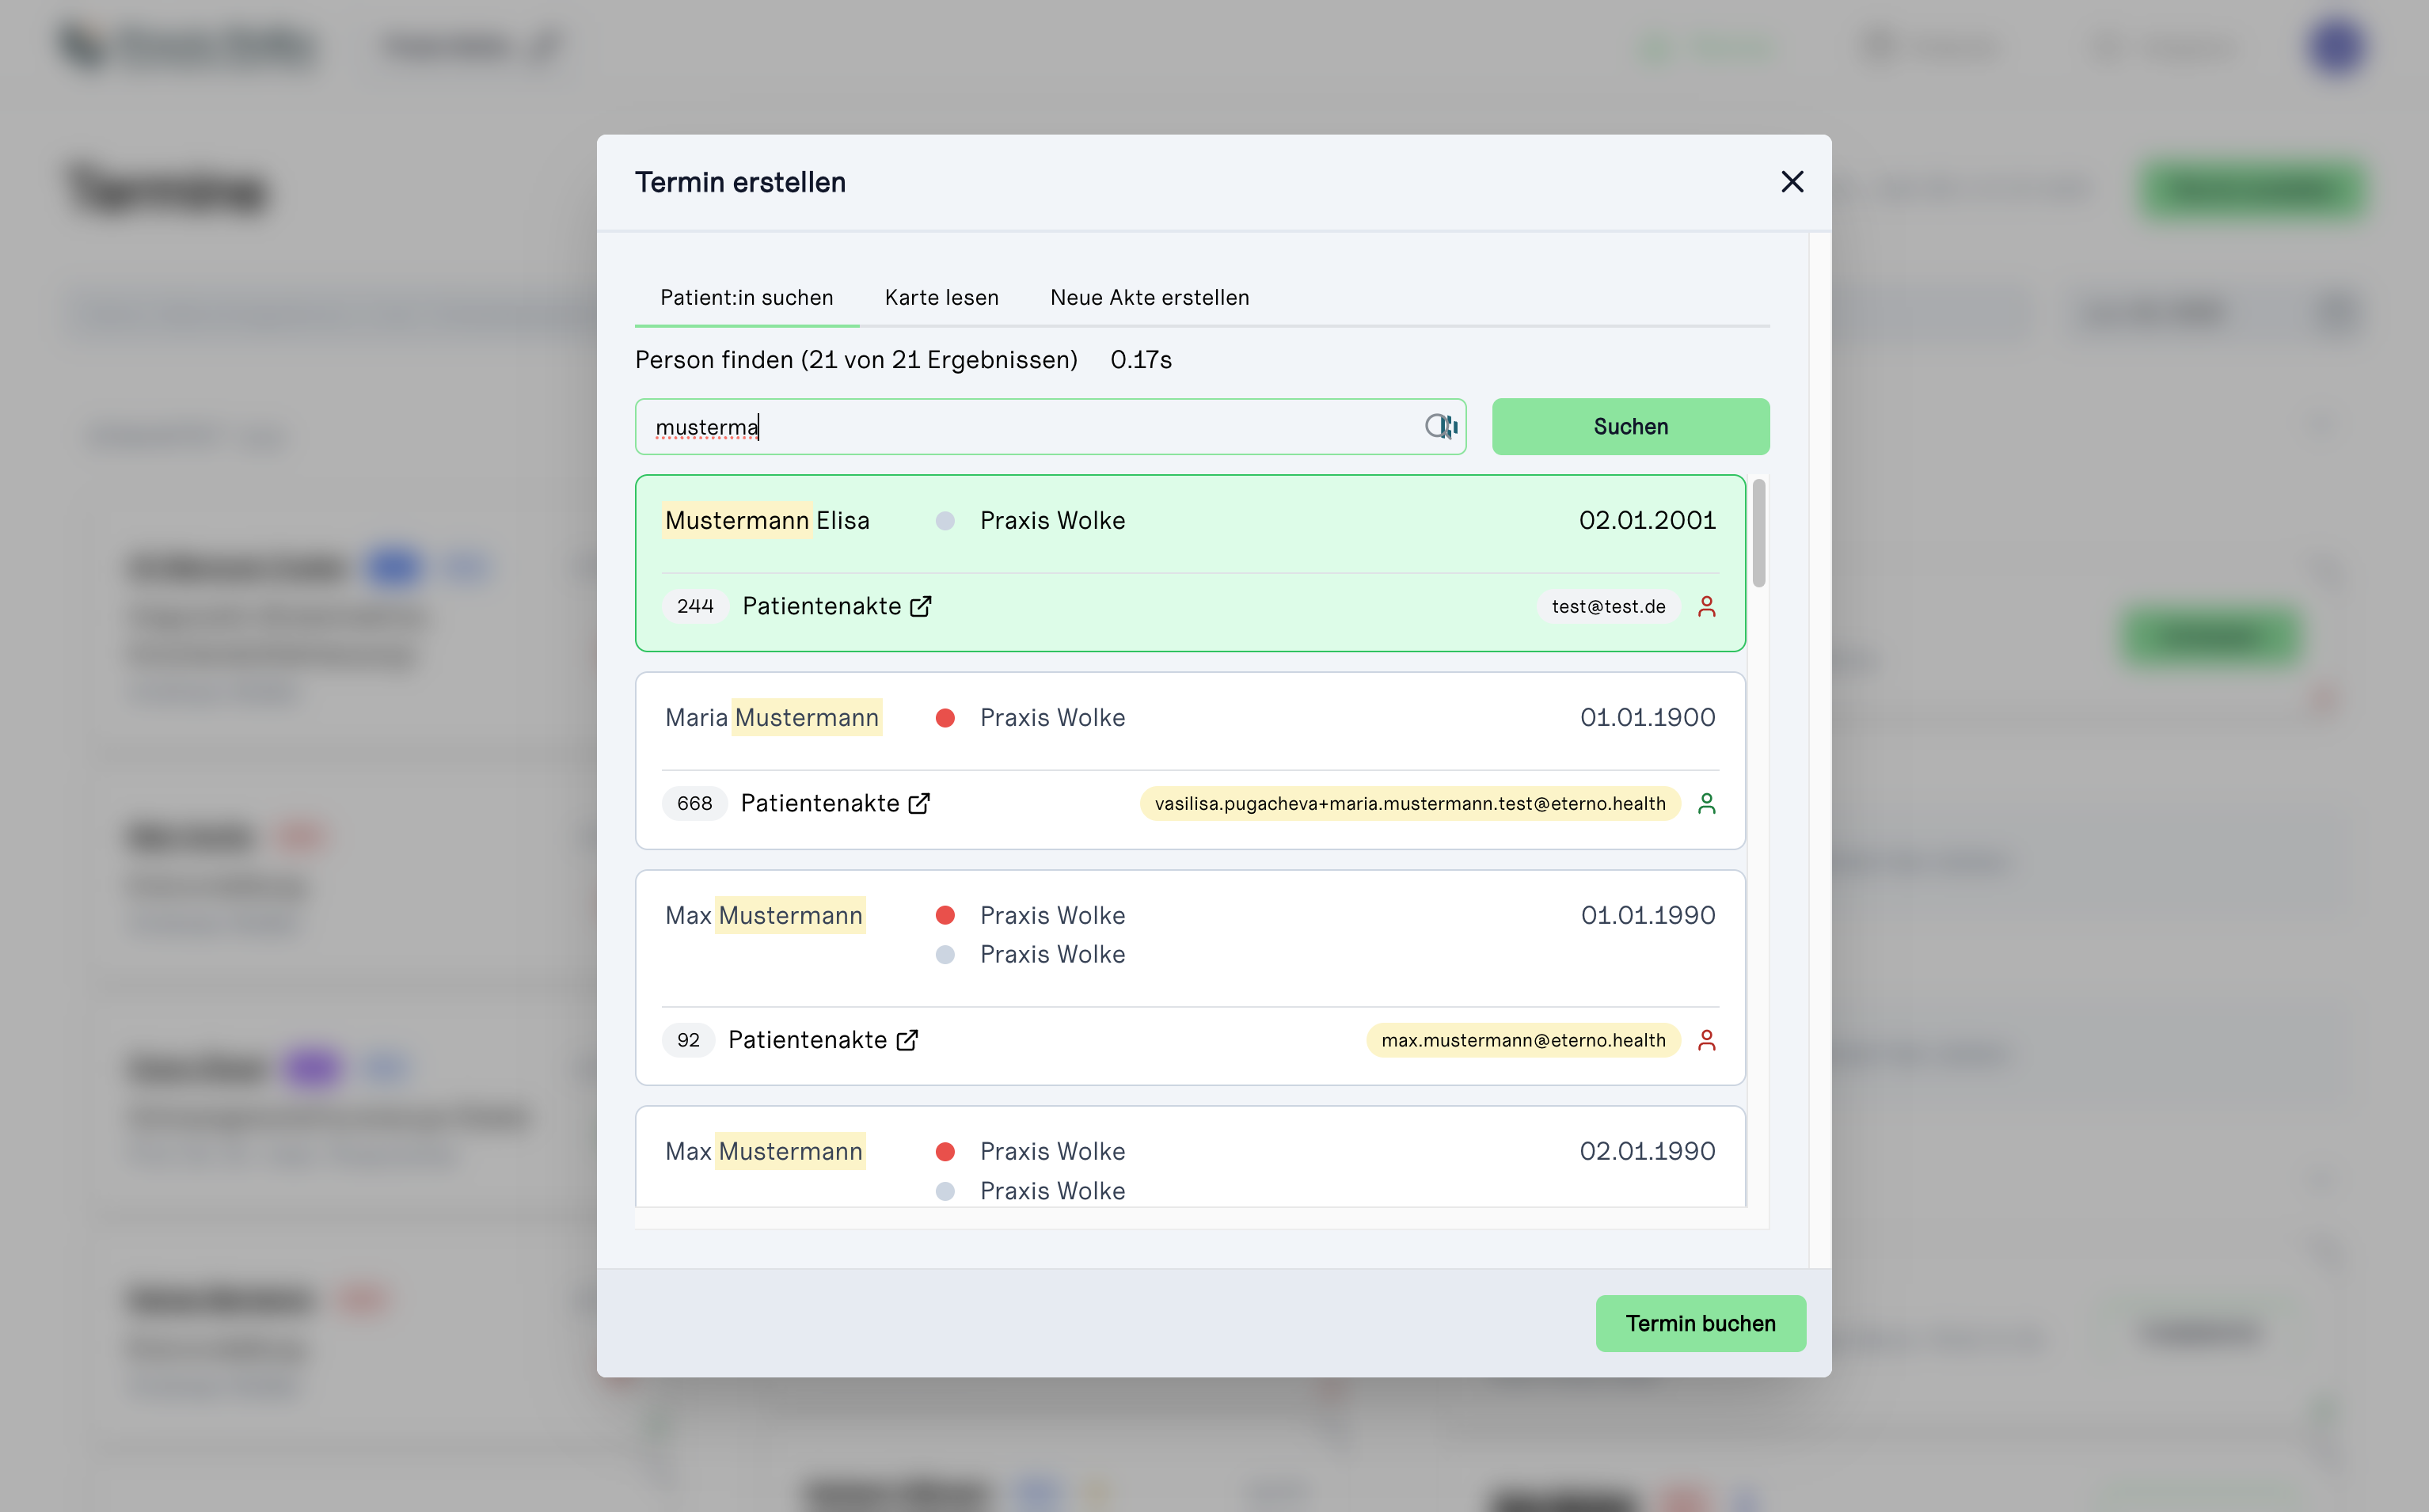Start search with the Suchen button
The height and width of the screenshot is (1512, 2429).
[x=1630, y=427]
